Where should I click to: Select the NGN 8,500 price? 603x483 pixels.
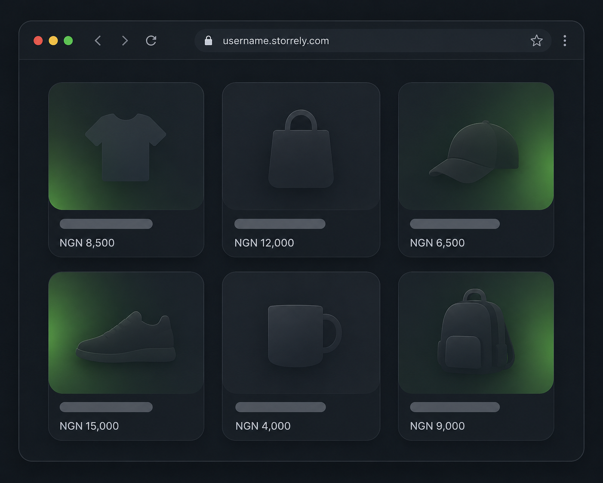tap(87, 243)
